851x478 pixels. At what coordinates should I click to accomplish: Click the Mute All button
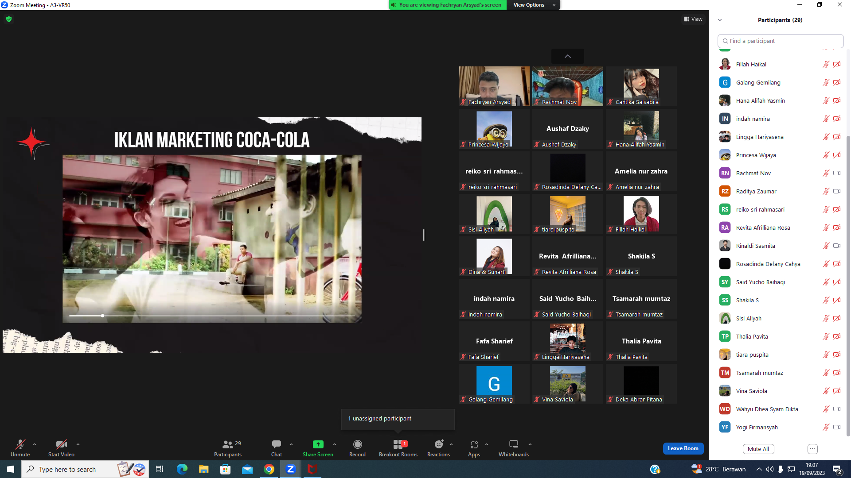(758, 449)
